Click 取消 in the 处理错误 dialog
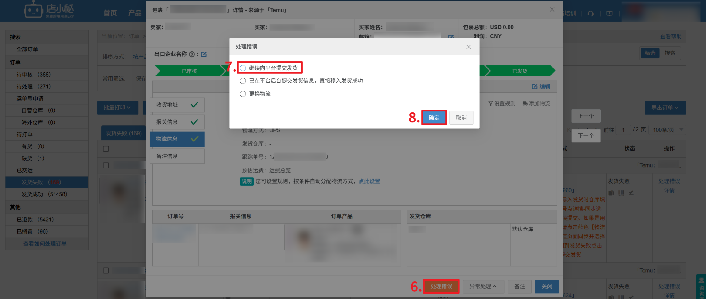This screenshot has height=299, width=706. (x=461, y=118)
